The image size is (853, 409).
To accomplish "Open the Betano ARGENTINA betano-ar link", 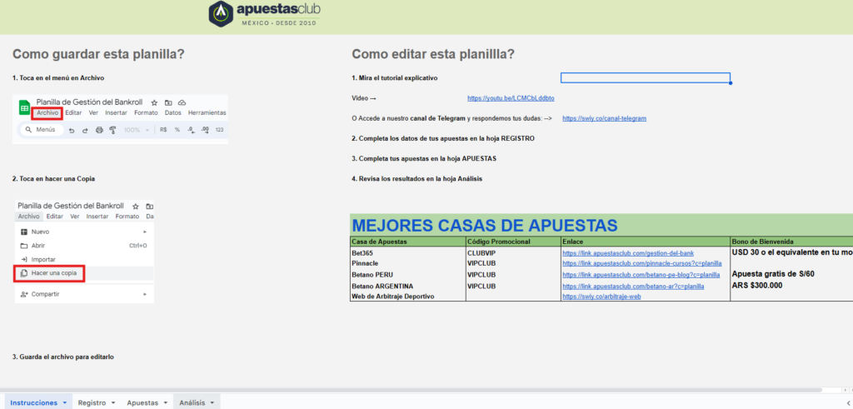I will pos(633,286).
